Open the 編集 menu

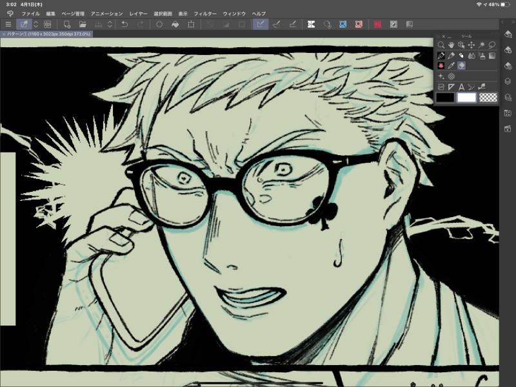(51, 14)
